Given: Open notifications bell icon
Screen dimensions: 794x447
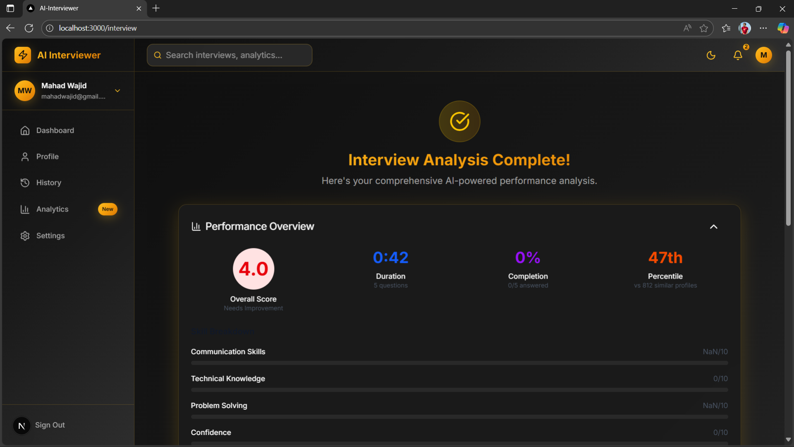Looking at the screenshot, I should tap(738, 55).
